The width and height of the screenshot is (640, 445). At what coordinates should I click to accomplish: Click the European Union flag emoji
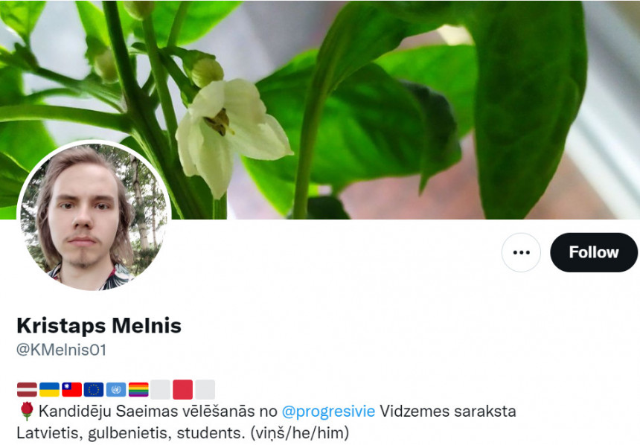[94, 389]
